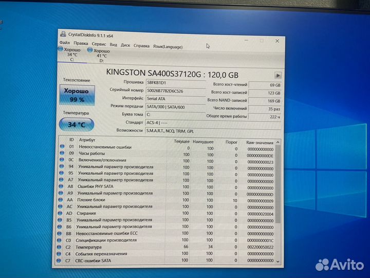Click the attribute list scroll down arrow

click(x=277, y=262)
